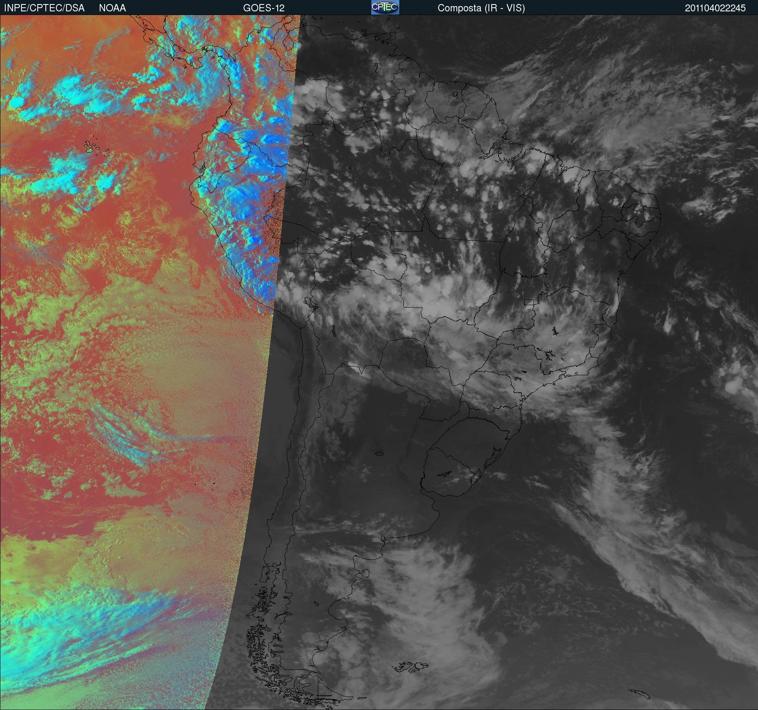Click the NOAA label in header
Screen dimensions: 758x710
click(112, 8)
